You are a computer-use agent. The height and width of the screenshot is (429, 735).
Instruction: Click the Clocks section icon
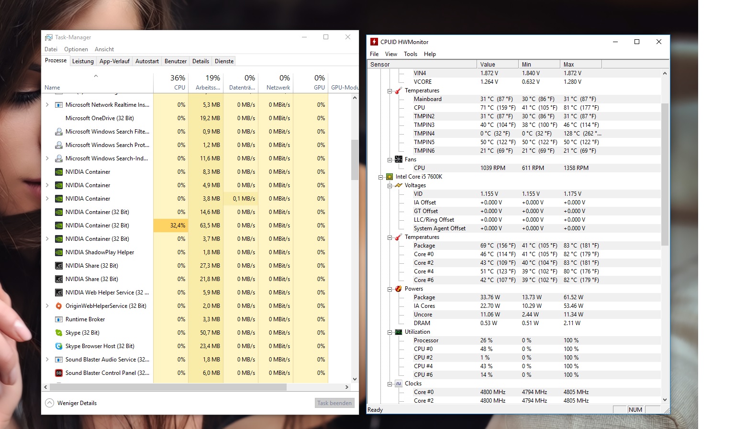(x=399, y=384)
